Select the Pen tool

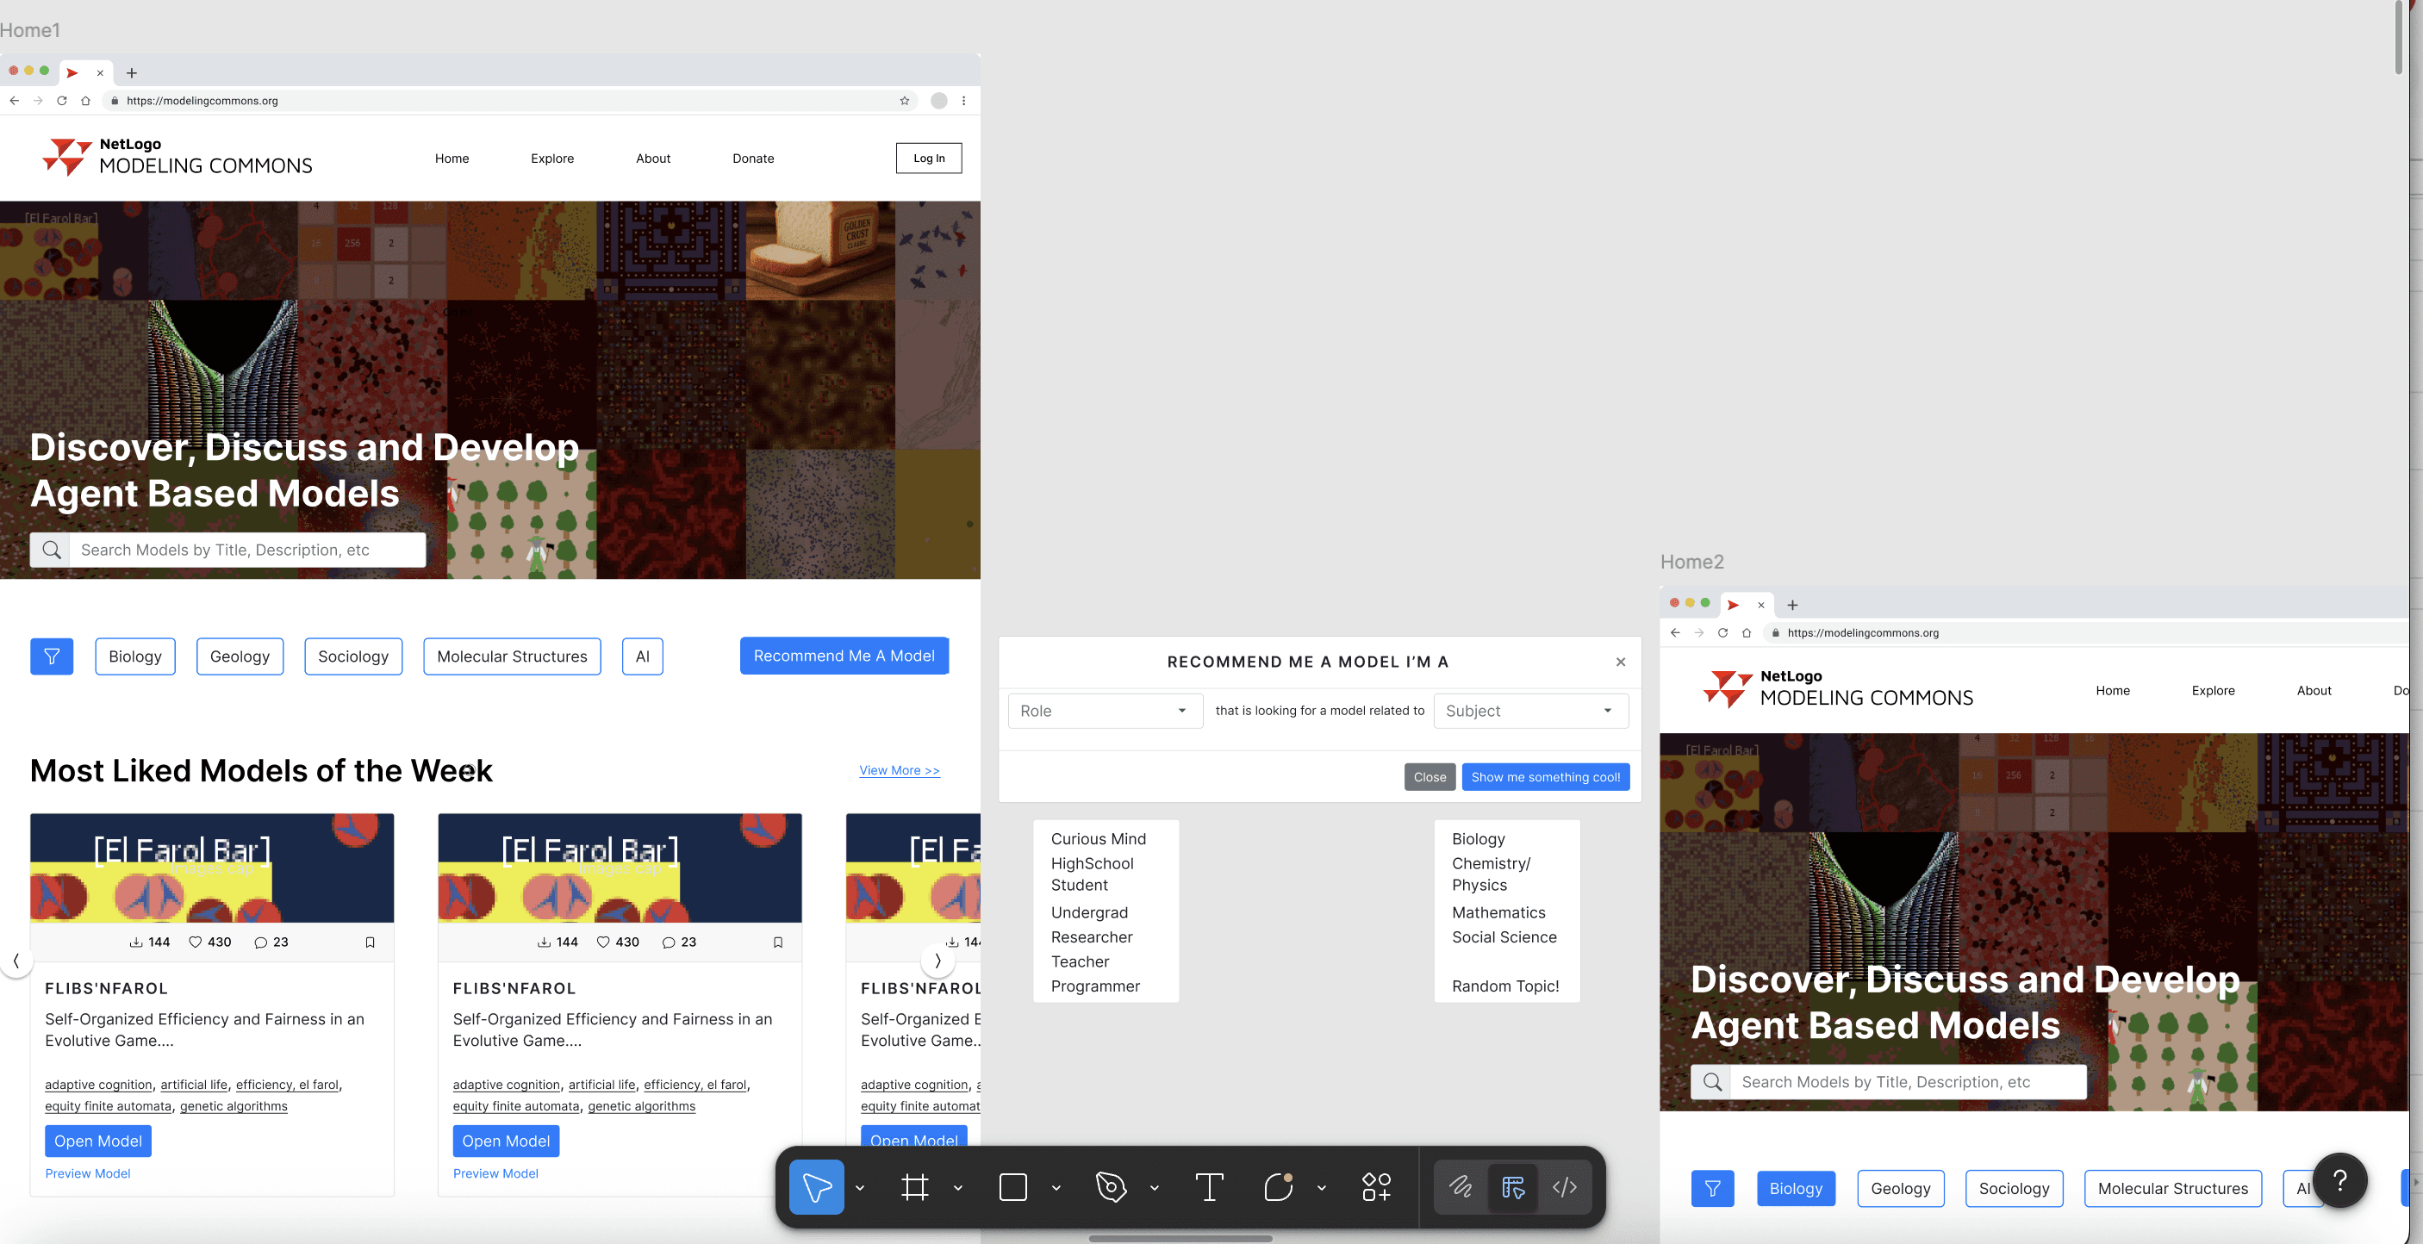coord(1111,1186)
